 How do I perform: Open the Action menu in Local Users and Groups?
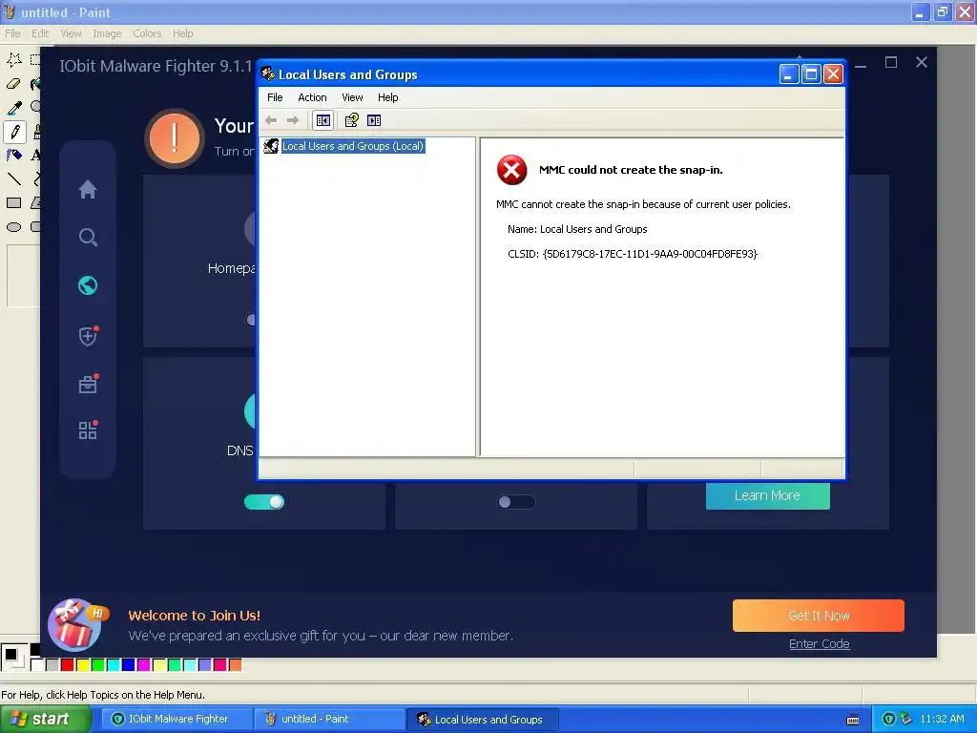tap(312, 97)
